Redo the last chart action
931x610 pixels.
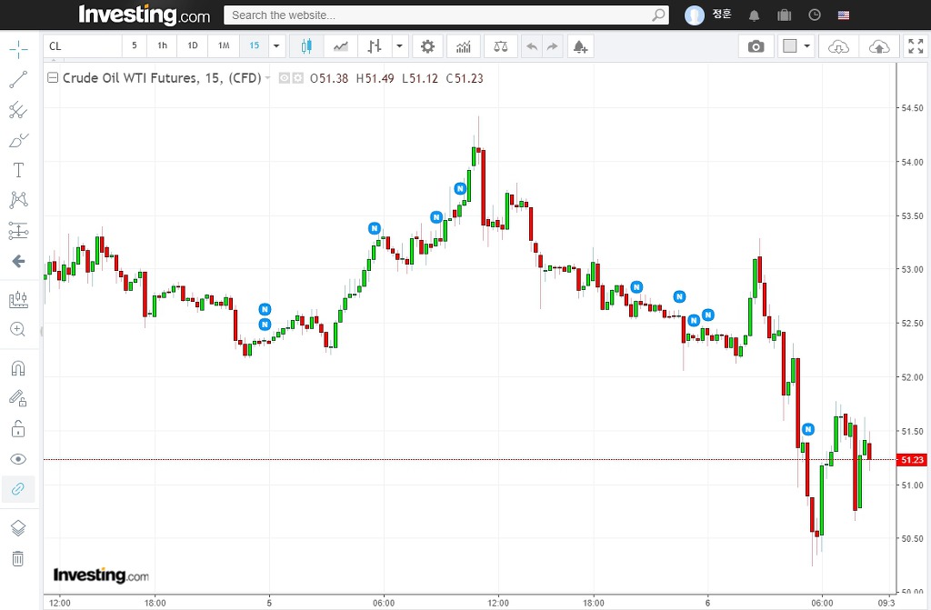553,46
